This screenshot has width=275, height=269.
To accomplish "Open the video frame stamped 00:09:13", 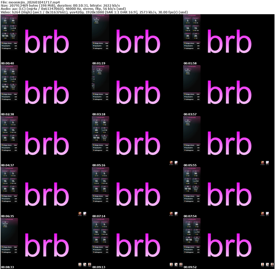I will coord(137,244).
